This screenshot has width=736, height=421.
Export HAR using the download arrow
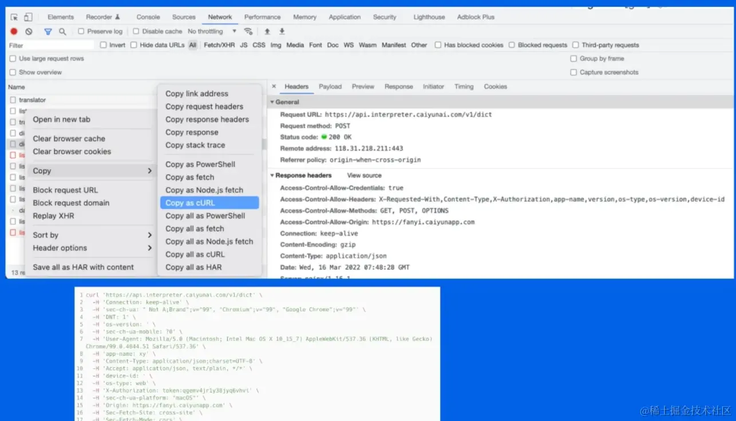point(282,31)
